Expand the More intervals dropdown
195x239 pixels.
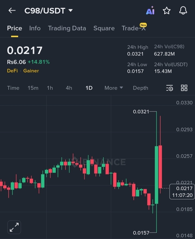tap(114, 88)
